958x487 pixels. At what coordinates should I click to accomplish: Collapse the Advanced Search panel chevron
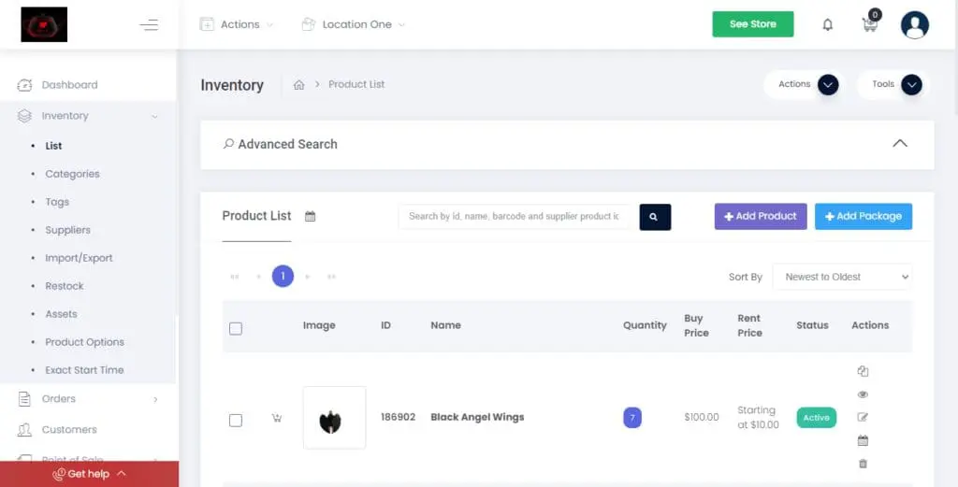click(900, 143)
